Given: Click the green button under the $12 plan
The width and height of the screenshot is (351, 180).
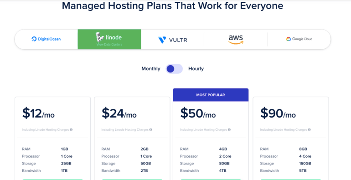Looking at the screenshot, I should click(52, 180).
